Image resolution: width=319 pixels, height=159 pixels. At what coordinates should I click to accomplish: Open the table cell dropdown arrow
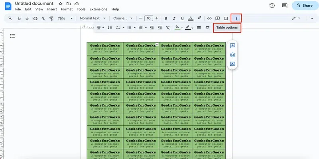pos(157,45)
